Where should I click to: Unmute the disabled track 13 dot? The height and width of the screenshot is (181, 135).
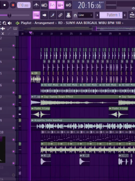click(x=14, y=175)
